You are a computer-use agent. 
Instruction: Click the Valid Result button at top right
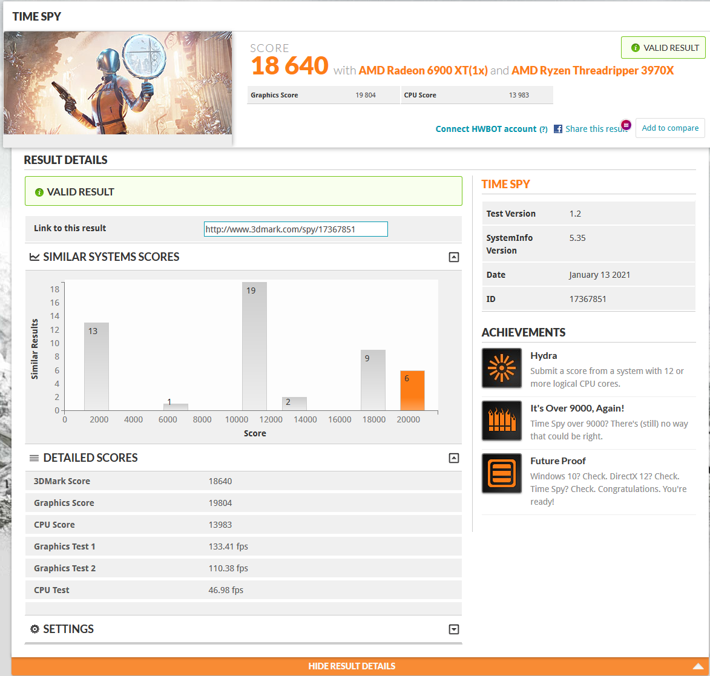(663, 48)
